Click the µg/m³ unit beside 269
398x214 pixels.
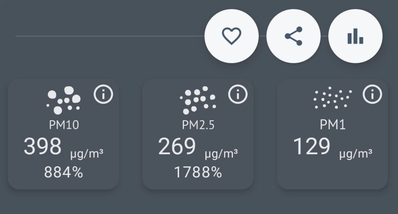(221, 153)
